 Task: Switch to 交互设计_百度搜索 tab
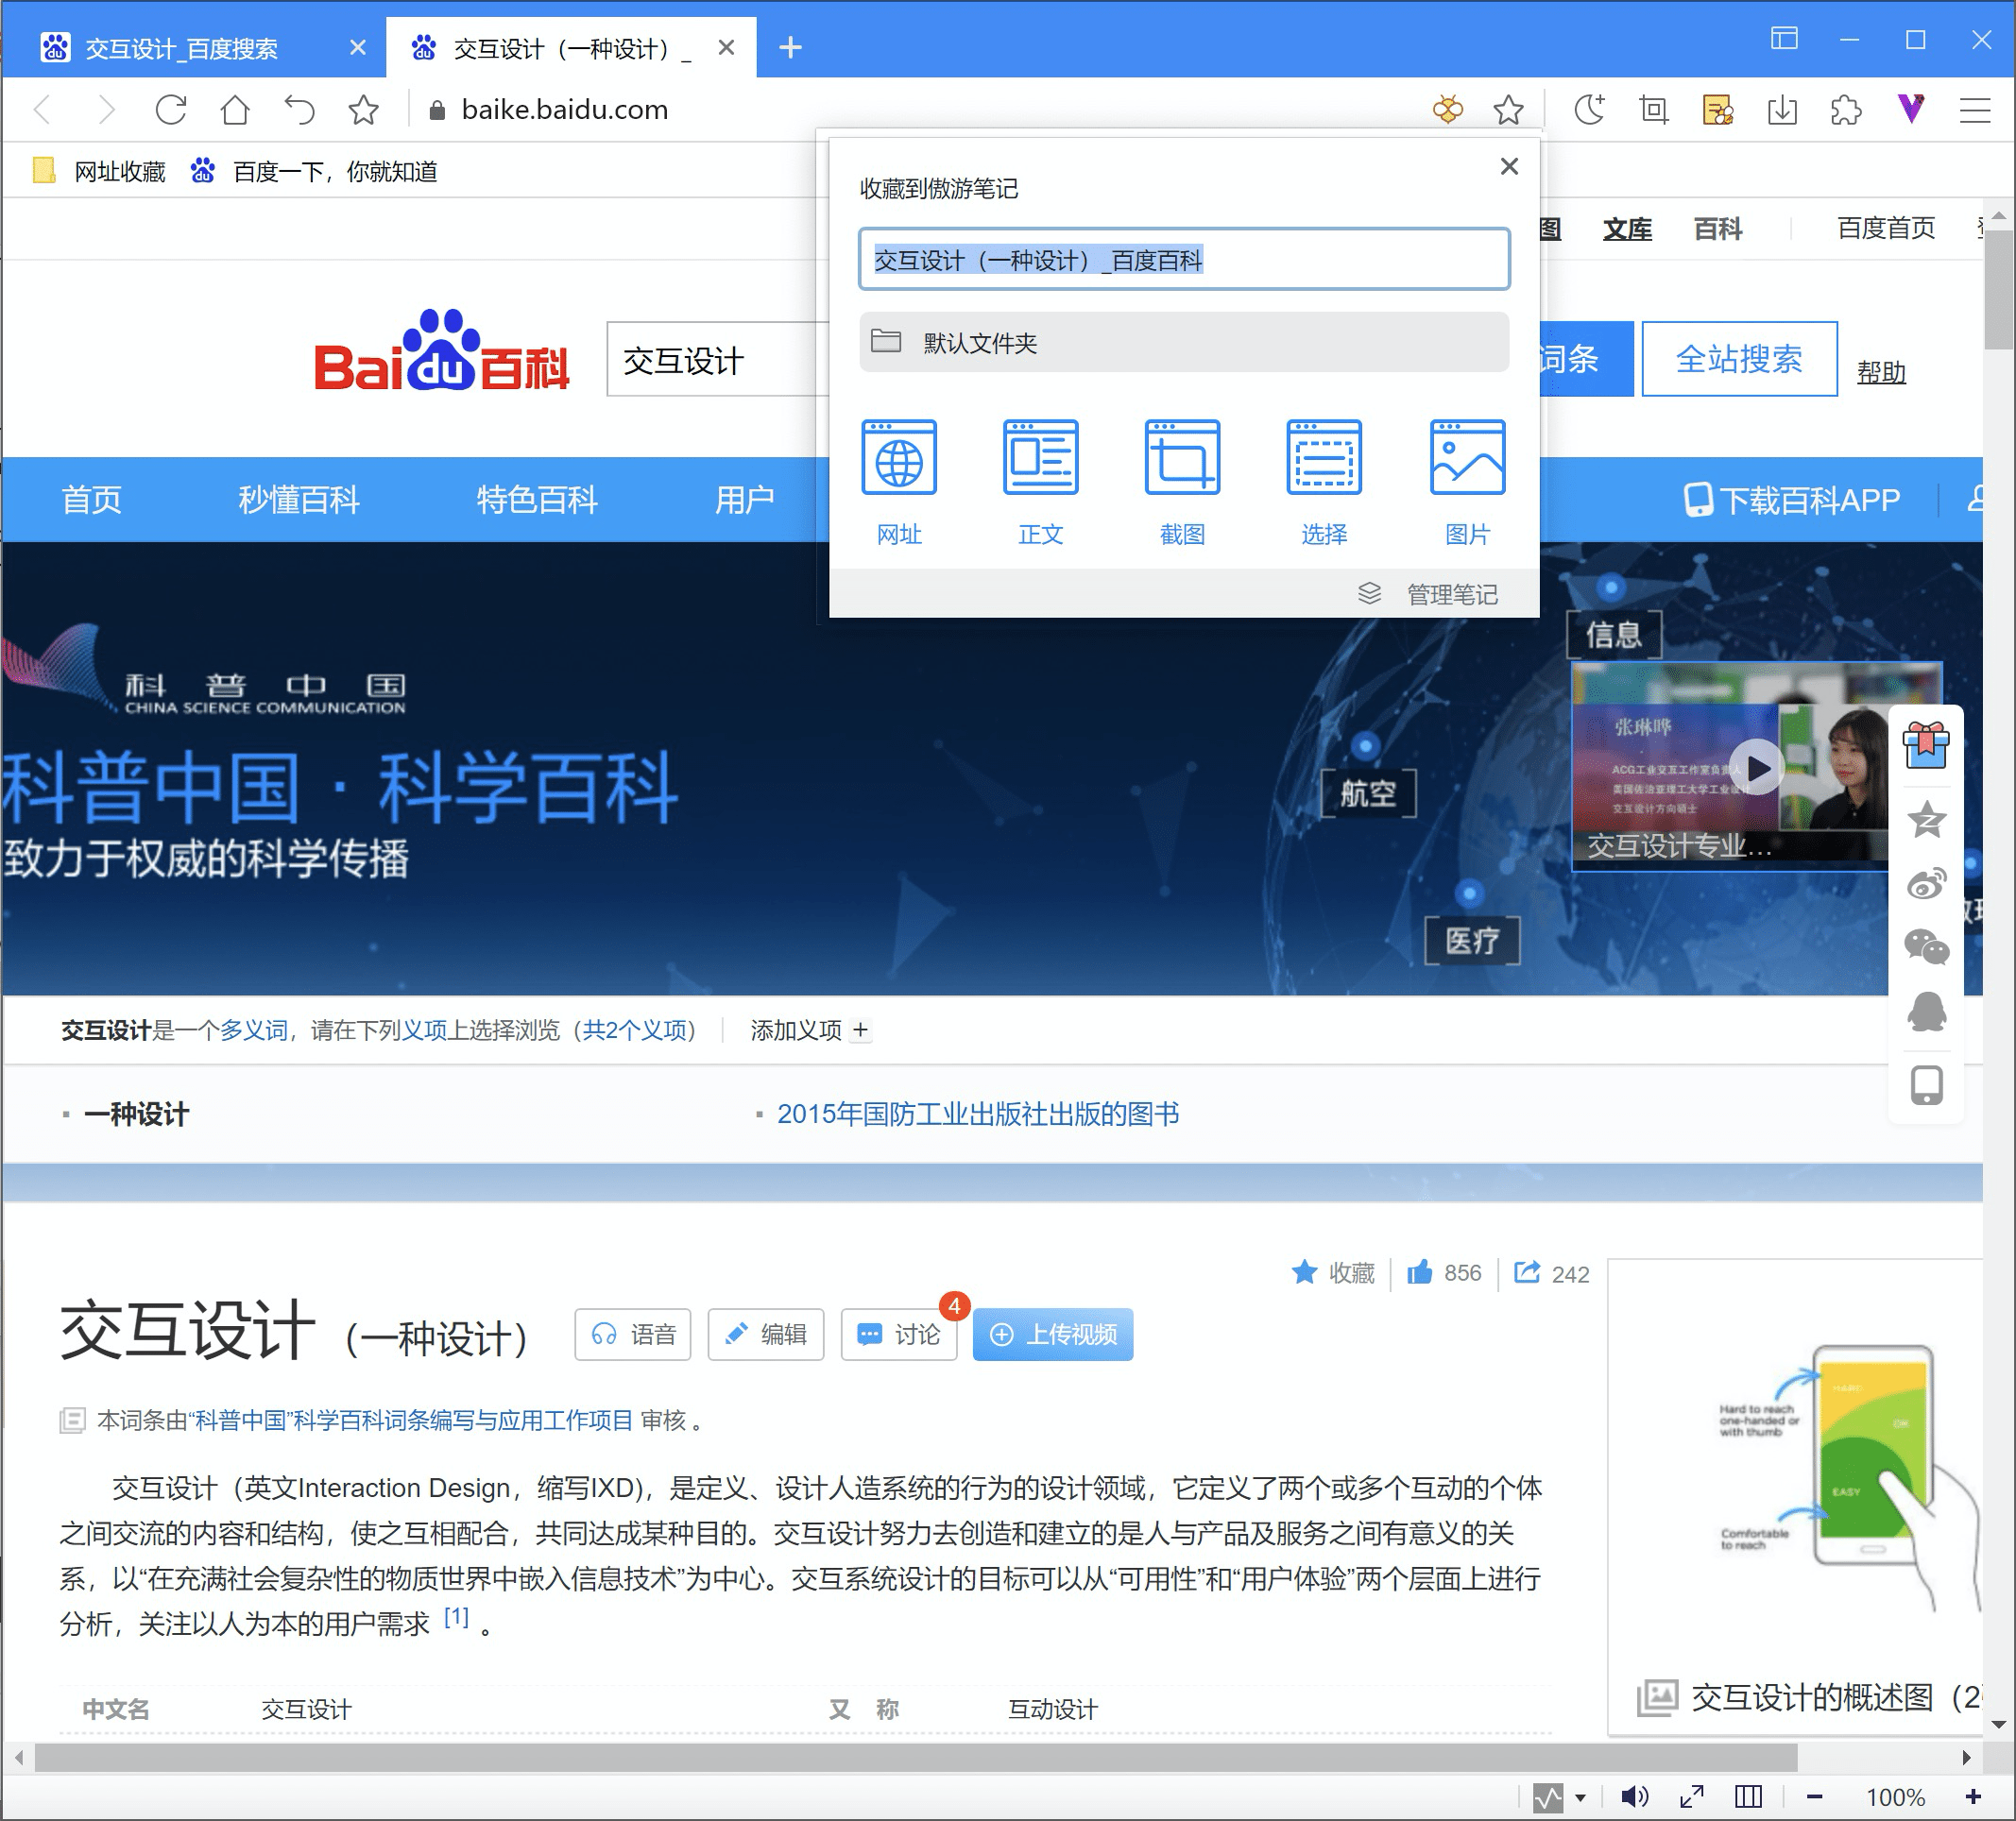(195, 48)
